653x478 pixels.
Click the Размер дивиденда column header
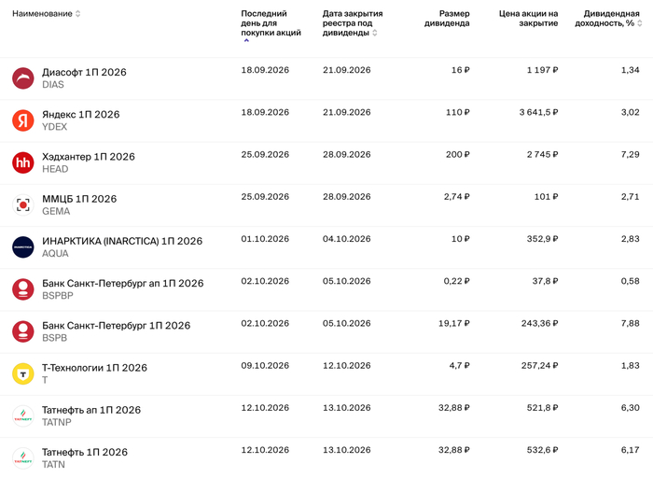click(447, 19)
